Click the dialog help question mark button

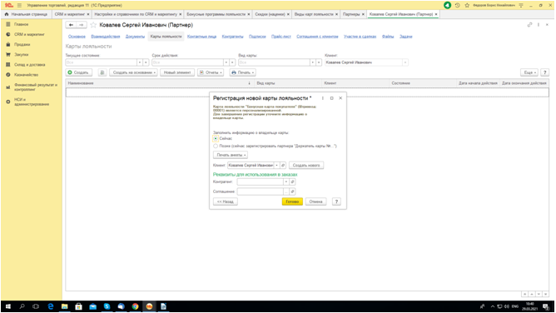tap(336, 201)
